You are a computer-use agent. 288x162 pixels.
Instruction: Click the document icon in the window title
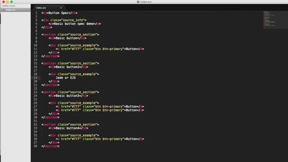[138, 2]
